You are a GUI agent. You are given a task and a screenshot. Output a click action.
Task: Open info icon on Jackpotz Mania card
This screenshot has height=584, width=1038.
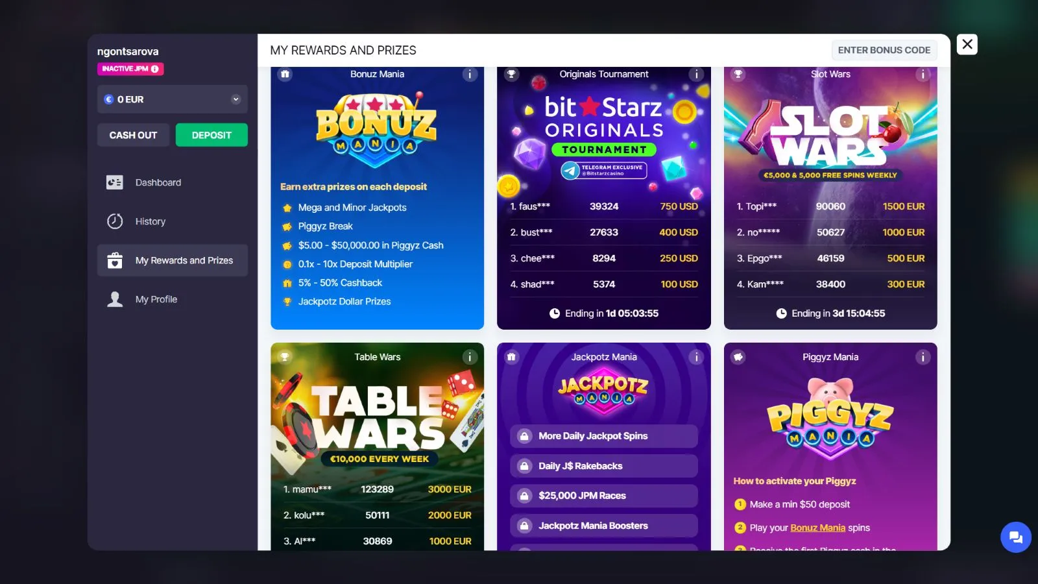[696, 357]
